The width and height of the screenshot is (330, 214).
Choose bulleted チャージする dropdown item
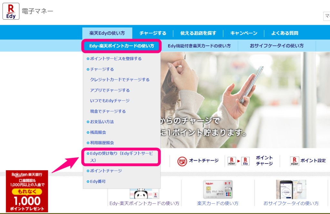(x=102, y=69)
